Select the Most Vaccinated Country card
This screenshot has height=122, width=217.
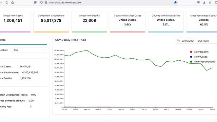coord(202,22)
